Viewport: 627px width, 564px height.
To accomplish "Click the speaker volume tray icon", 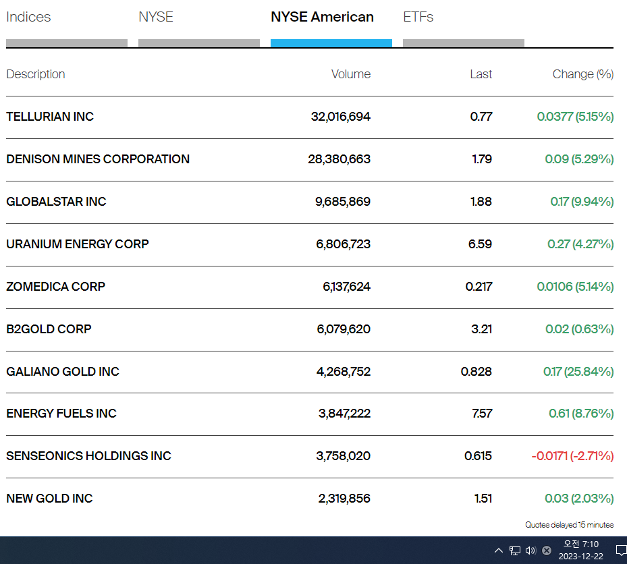I will click(x=530, y=551).
